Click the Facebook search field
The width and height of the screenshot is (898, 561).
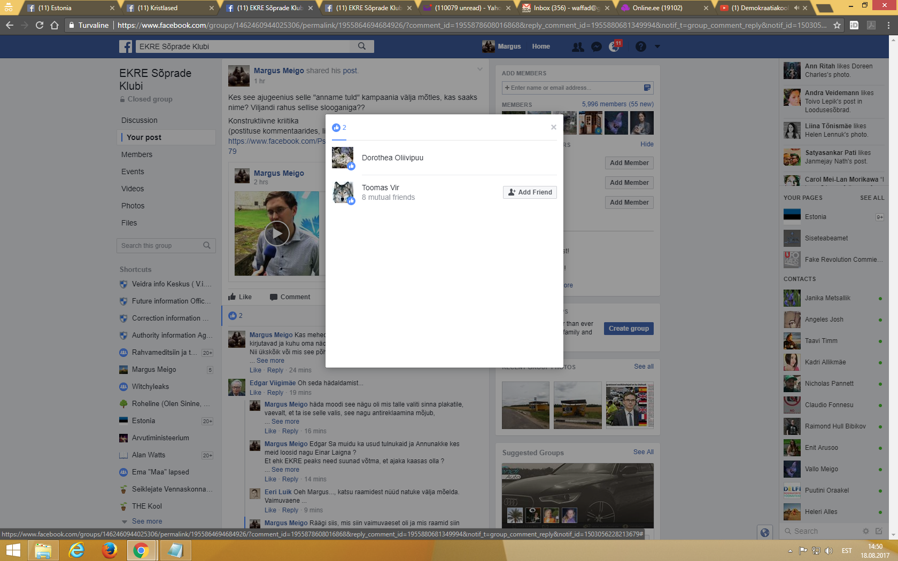pyautogui.click(x=243, y=46)
